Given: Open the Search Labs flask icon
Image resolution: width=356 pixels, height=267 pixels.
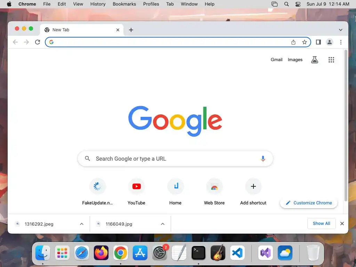Looking at the screenshot, I should pos(314,60).
